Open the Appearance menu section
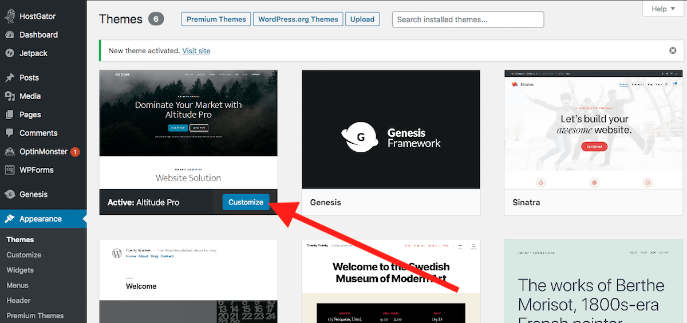The image size is (687, 323). 40,219
